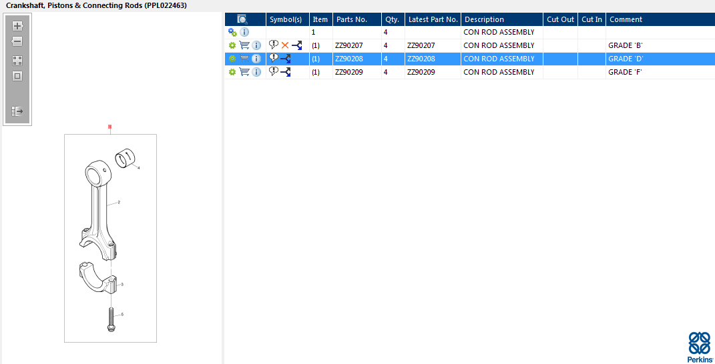The image size is (715, 364).
Task: Click the Comment column header
Action: pos(660,19)
